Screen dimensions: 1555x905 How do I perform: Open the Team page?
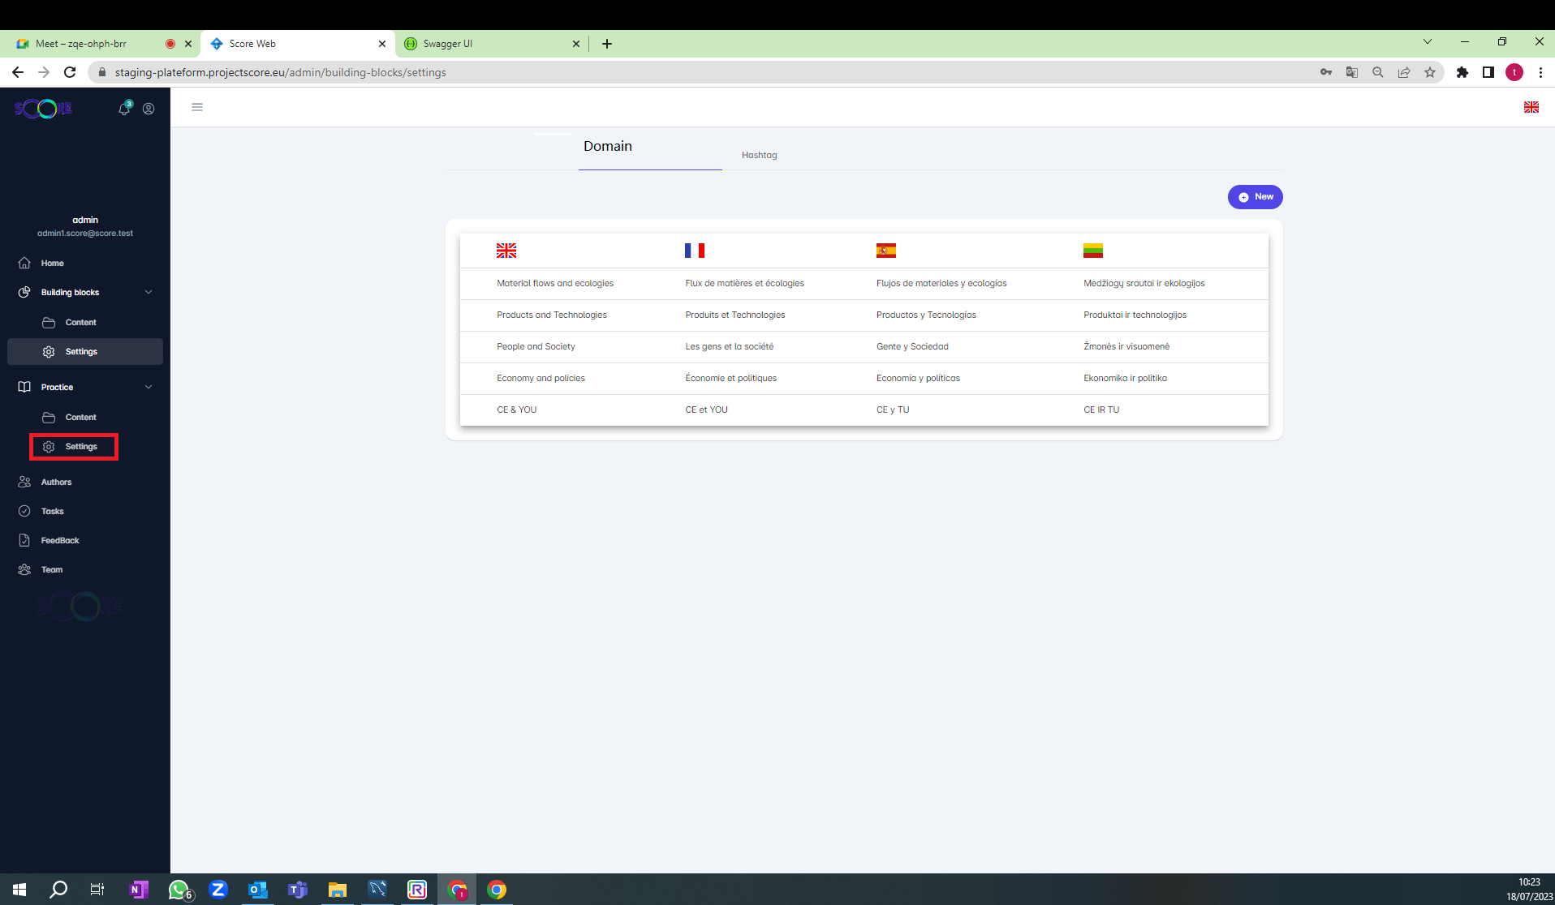(51, 569)
